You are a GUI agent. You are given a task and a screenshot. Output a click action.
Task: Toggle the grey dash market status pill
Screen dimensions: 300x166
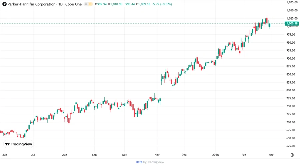[86, 4]
